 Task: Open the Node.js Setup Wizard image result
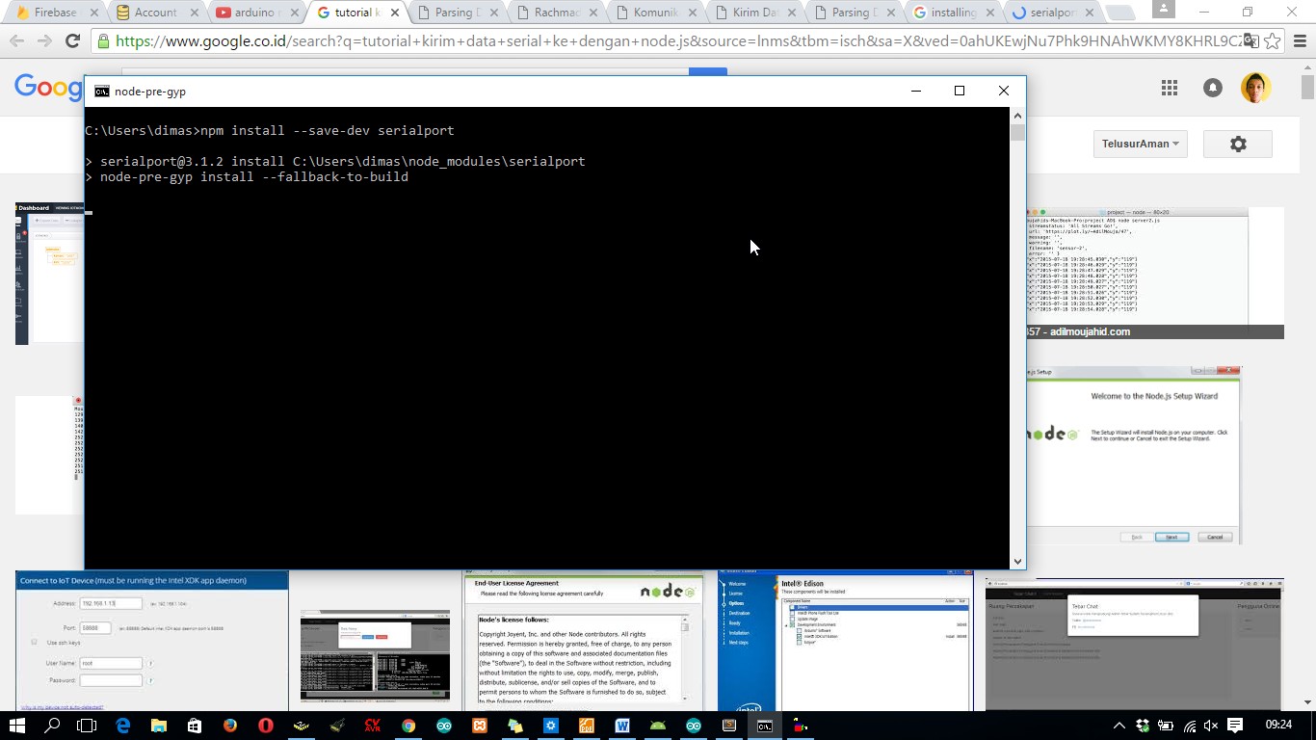pyautogui.click(x=1134, y=455)
